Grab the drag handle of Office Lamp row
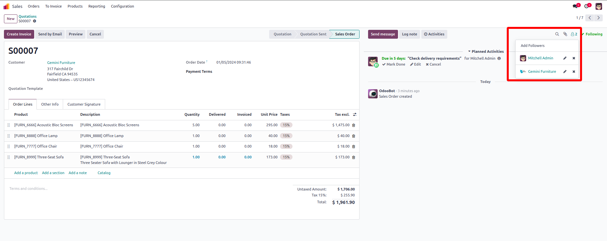Viewport: 607px width, 241px height. [9, 136]
